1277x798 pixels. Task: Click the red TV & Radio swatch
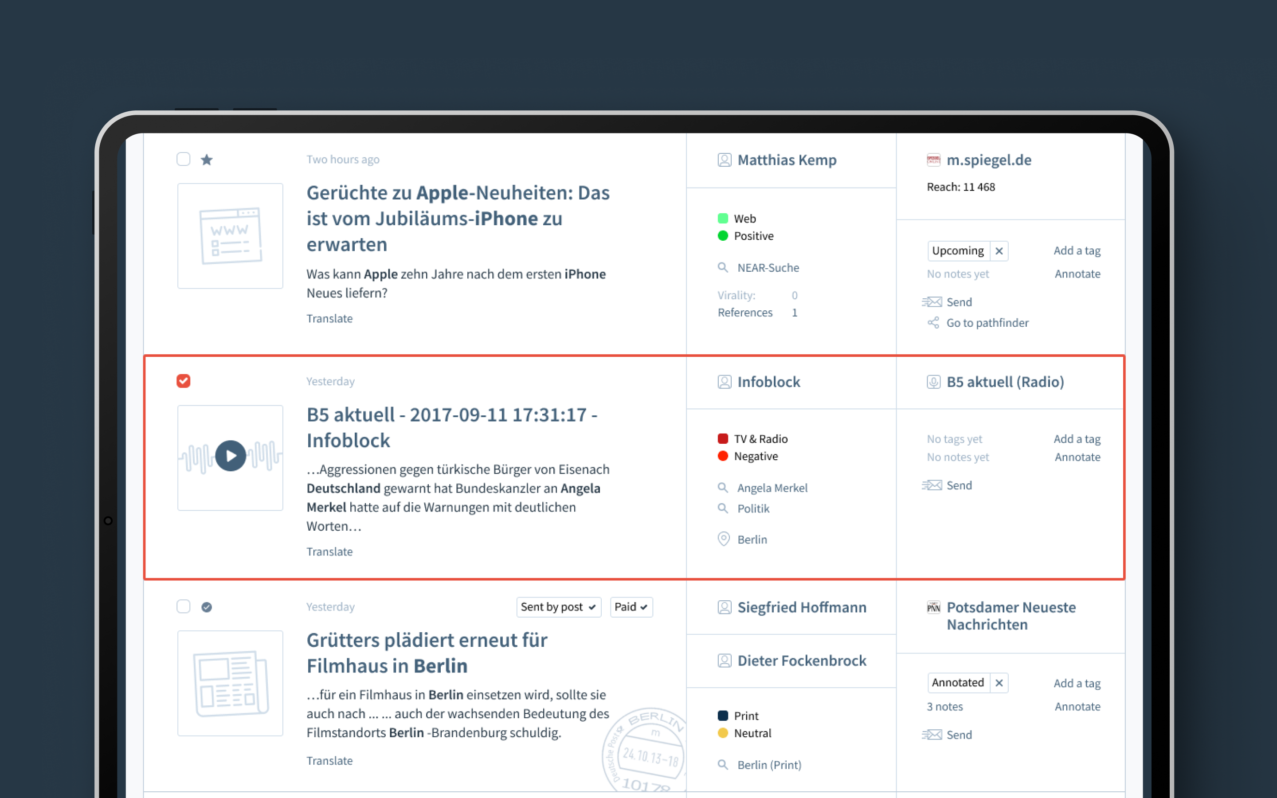point(723,438)
